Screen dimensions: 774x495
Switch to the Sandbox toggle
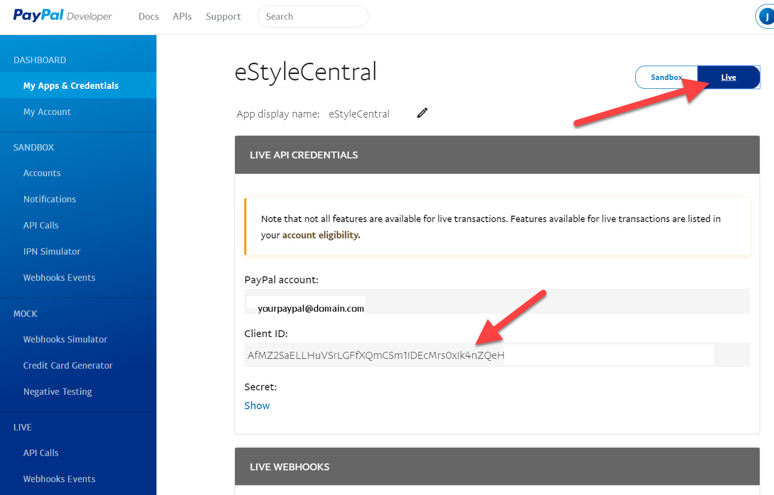[x=666, y=77]
